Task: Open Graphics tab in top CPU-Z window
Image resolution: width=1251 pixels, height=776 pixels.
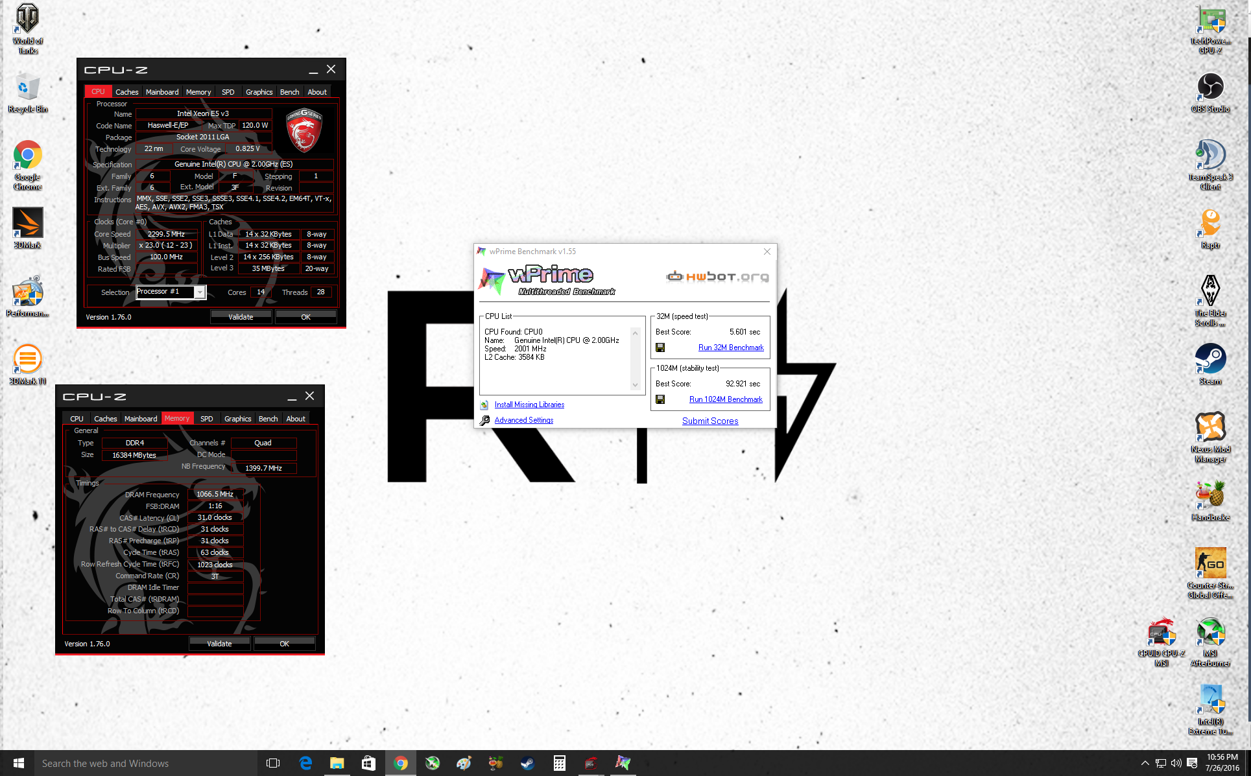Action: click(259, 92)
